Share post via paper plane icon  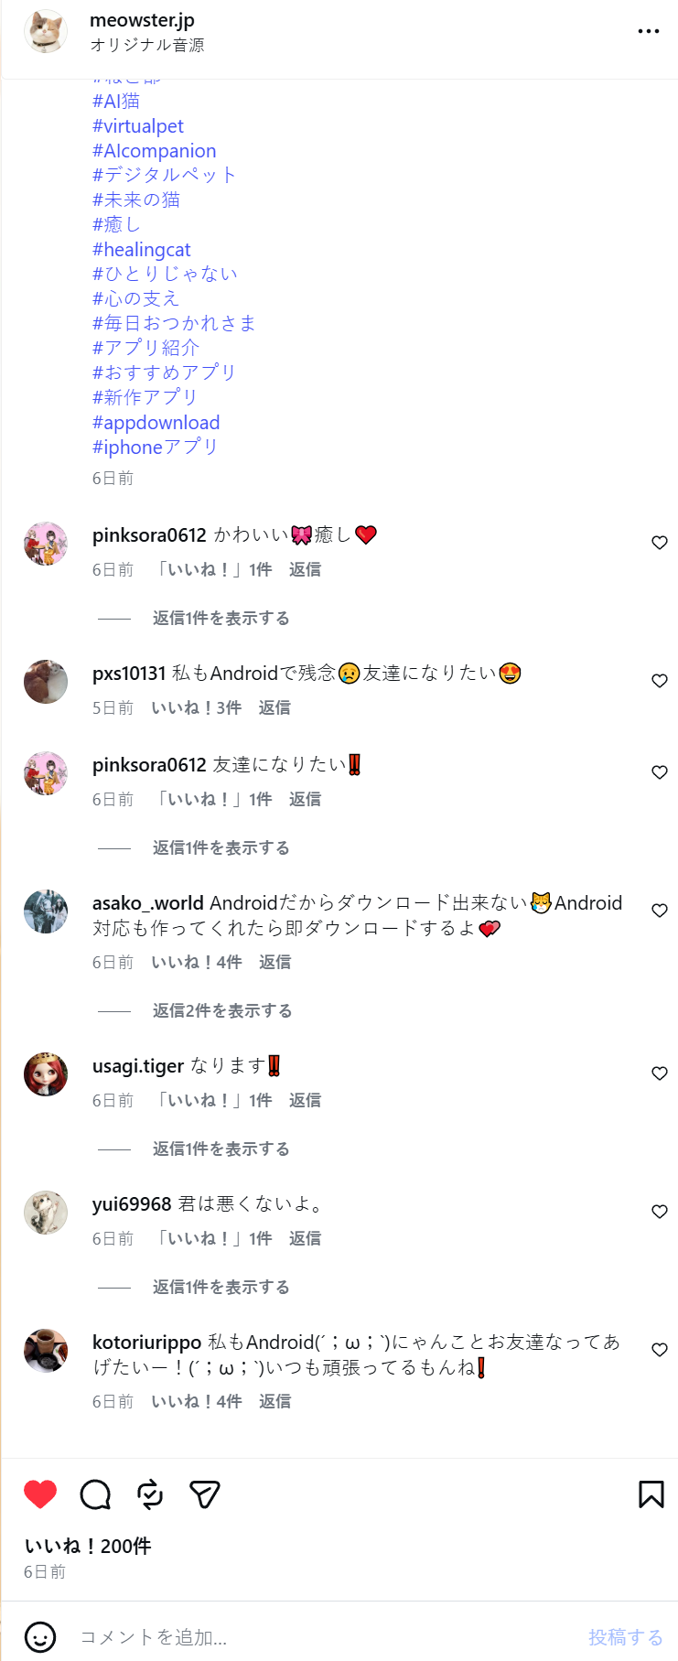click(205, 1494)
